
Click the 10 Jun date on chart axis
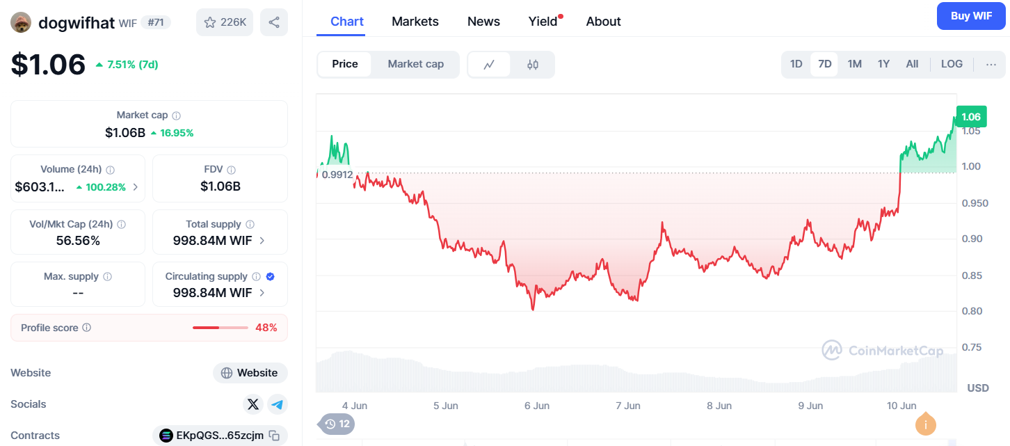point(902,406)
